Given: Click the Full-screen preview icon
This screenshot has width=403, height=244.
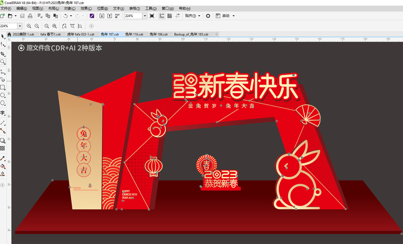Looking at the screenshot, I should click(x=152, y=16).
